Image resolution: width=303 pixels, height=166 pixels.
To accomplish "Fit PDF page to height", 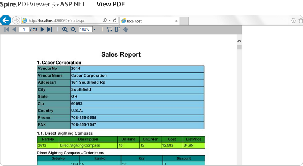I will click(117, 29).
